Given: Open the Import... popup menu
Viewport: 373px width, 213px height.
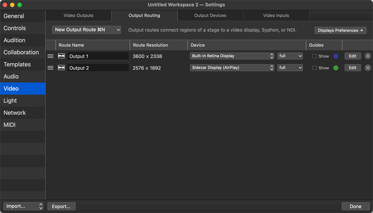Looking at the screenshot, I should pos(23,206).
